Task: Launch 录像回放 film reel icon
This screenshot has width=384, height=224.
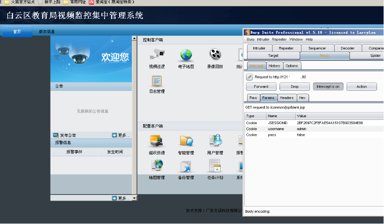Action: (x=215, y=54)
